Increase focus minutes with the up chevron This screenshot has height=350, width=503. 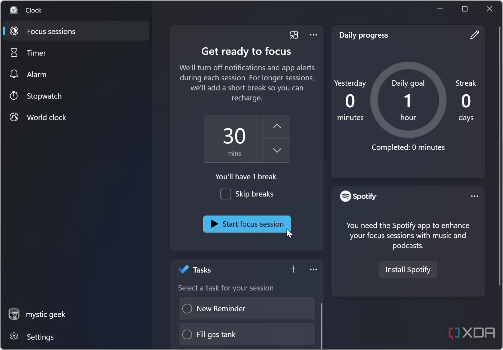coord(277,127)
